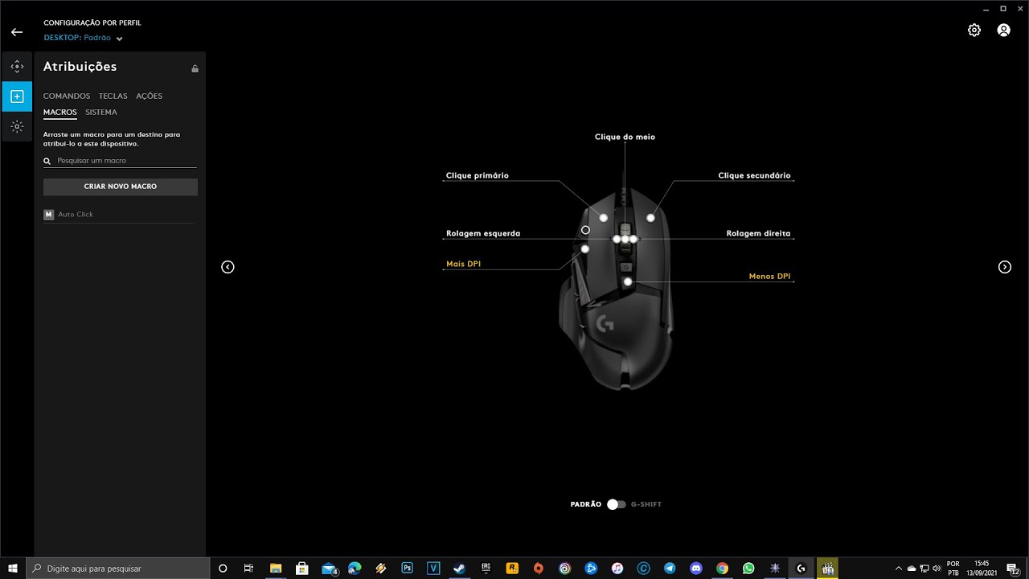
Task: Open Epic Games launcher from the taskbar
Action: pyautogui.click(x=486, y=568)
